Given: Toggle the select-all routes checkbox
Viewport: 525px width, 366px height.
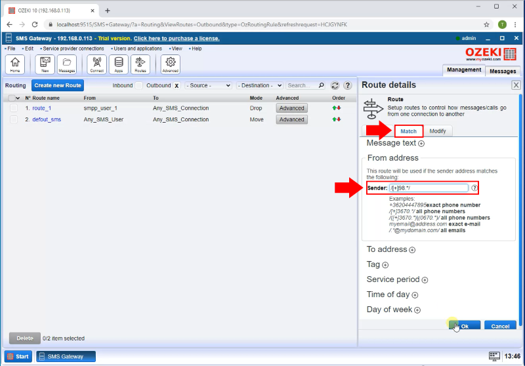Looking at the screenshot, I should click(12, 98).
